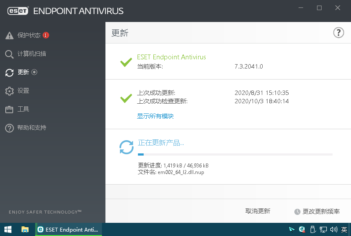Click the red notification badge on 保护状态
Image resolution: width=351 pixels, height=236 pixels.
46,35
